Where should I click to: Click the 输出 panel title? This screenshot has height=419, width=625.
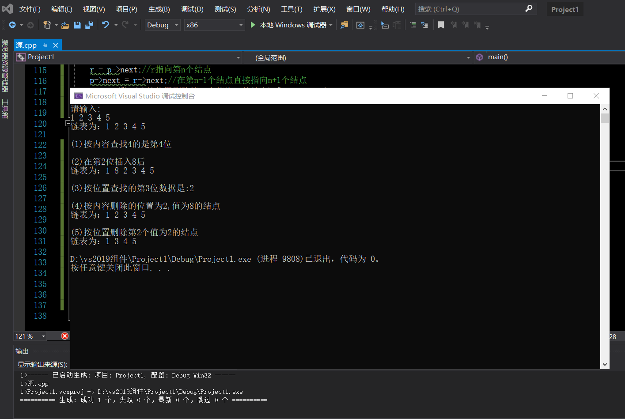(22, 351)
